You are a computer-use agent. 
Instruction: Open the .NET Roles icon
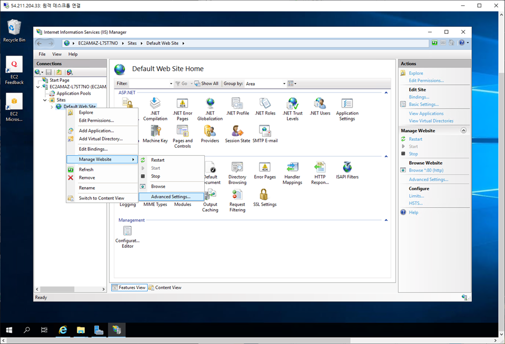click(x=265, y=106)
